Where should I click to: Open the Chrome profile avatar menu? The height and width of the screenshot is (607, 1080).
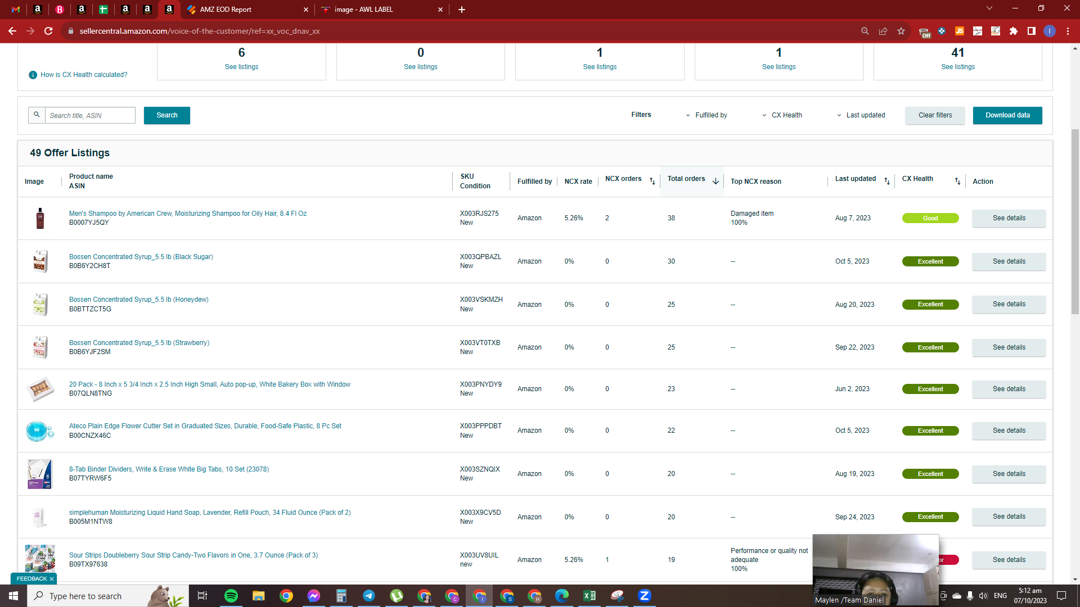point(1050,31)
